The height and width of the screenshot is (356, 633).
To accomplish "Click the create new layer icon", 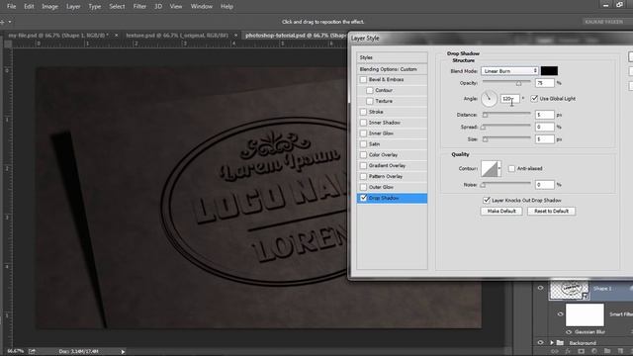I will pyautogui.click(x=620, y=352).
